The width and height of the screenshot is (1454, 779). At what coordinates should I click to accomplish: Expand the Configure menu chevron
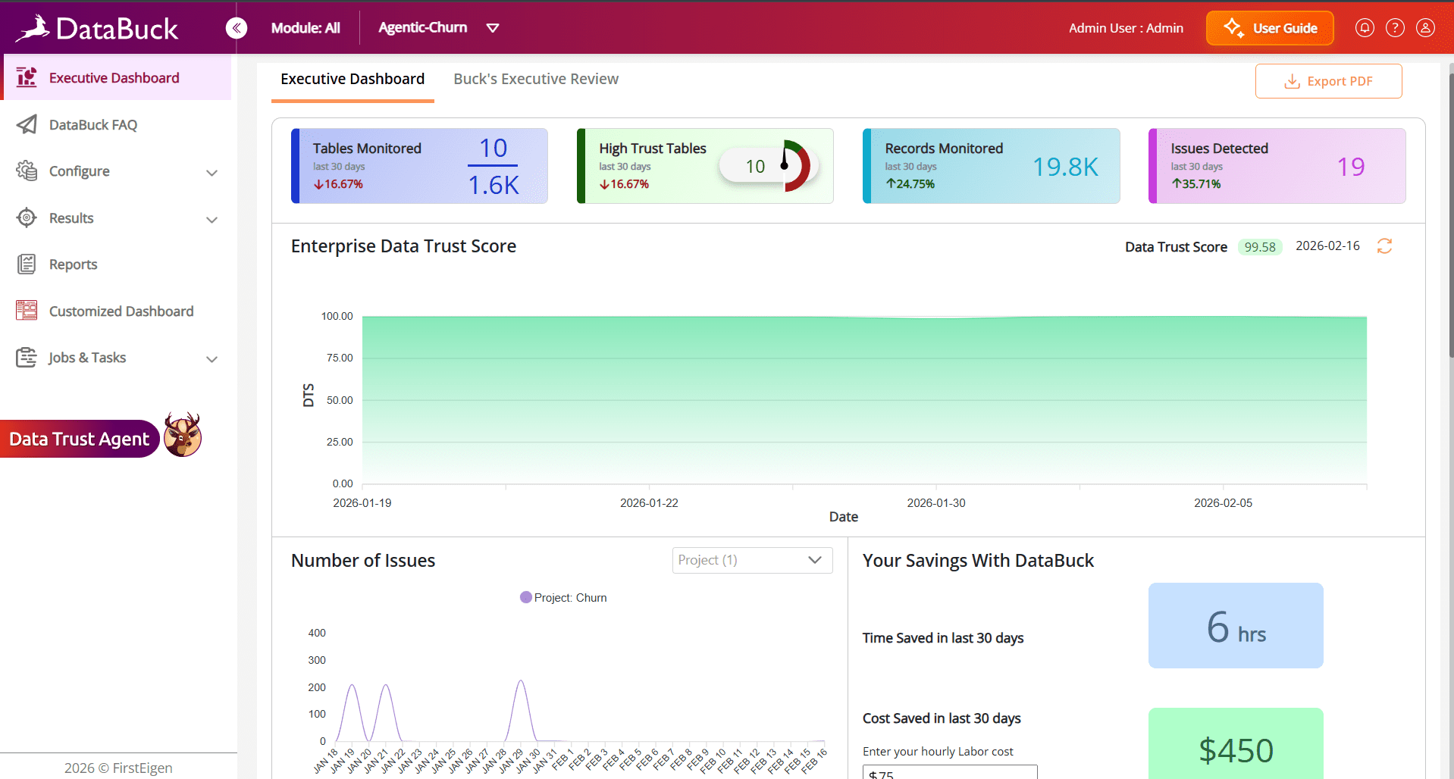pyautogui.click(x=212, y=173)
